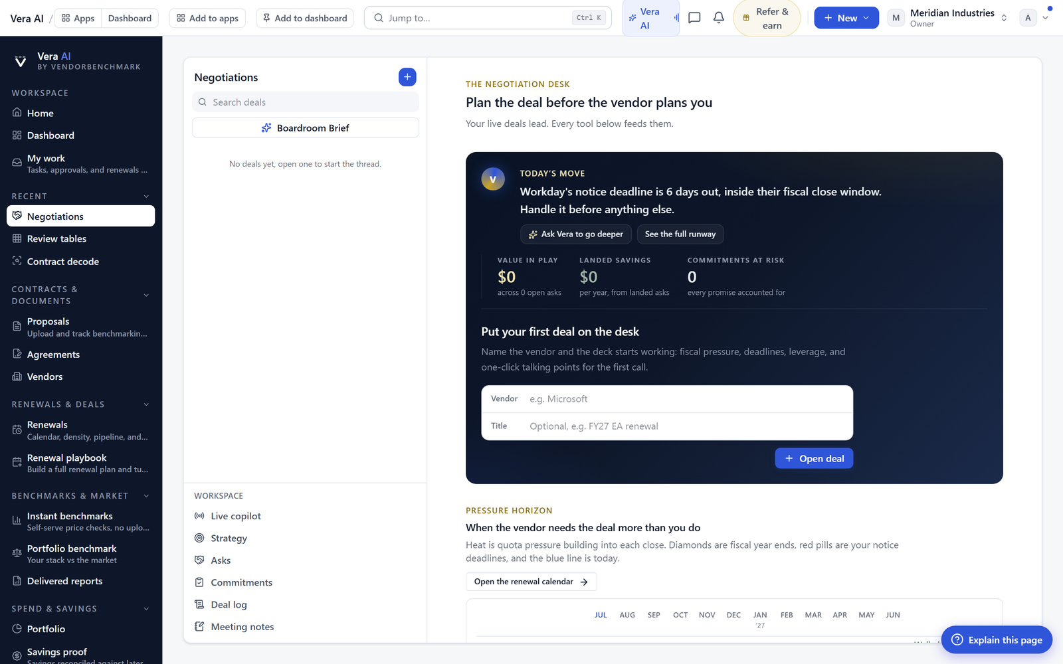Click the Renewals calendar-clock icon
Screen dimensions: 1063x664
17,430
